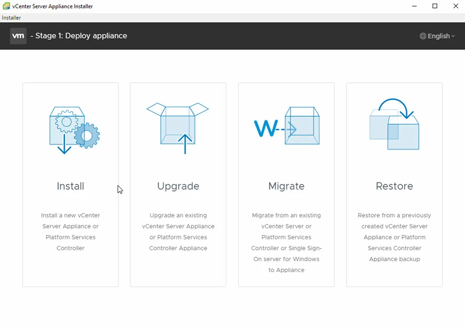This screenshot has height=329, width=465.
Task: Select the Upgrade heading
Action: (178, 187)
